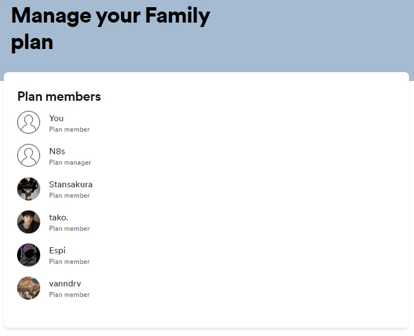Click the Plan member label under tako.
The height and width of the screenshot is (336, 414).
pos(69,229)
